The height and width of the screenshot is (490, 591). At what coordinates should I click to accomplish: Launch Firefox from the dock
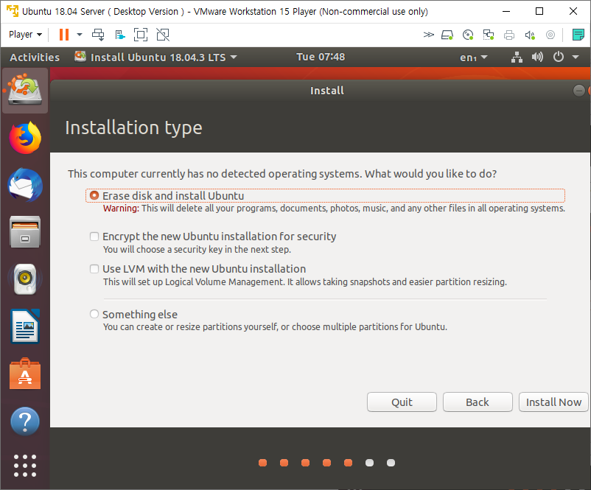pos(25,138)
